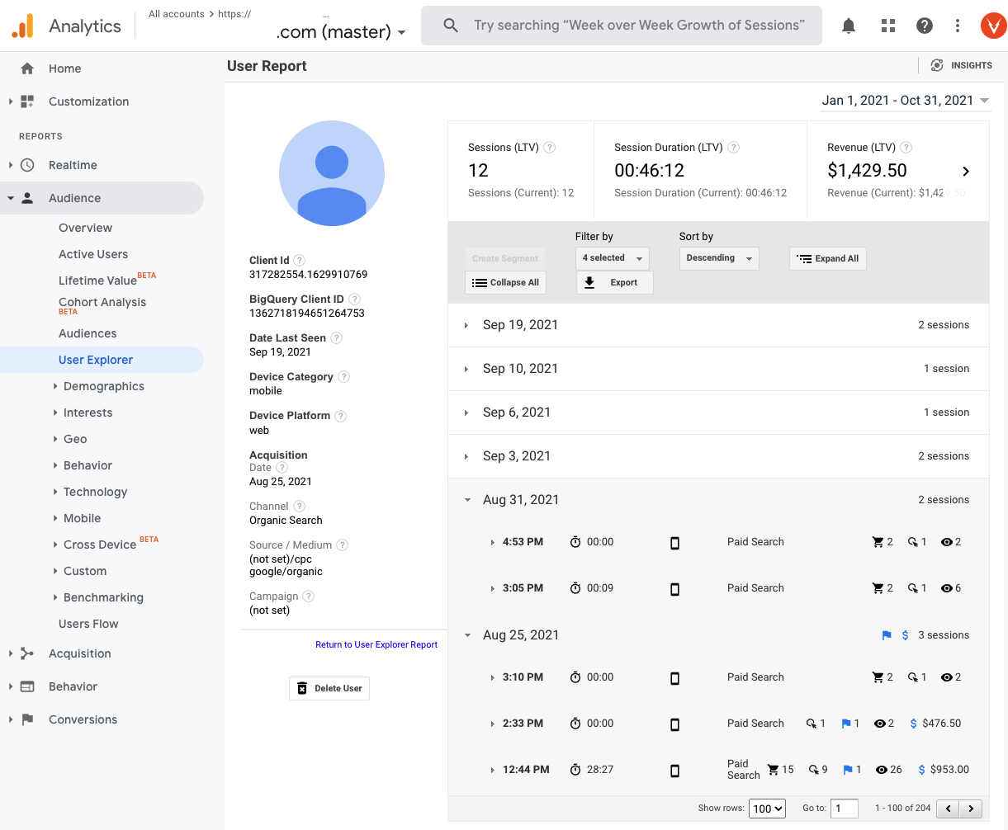This screenshot has width=1008, height=830.
Task: Open the "4 selected" filter dropdown
Action: [x=612, y=258]
